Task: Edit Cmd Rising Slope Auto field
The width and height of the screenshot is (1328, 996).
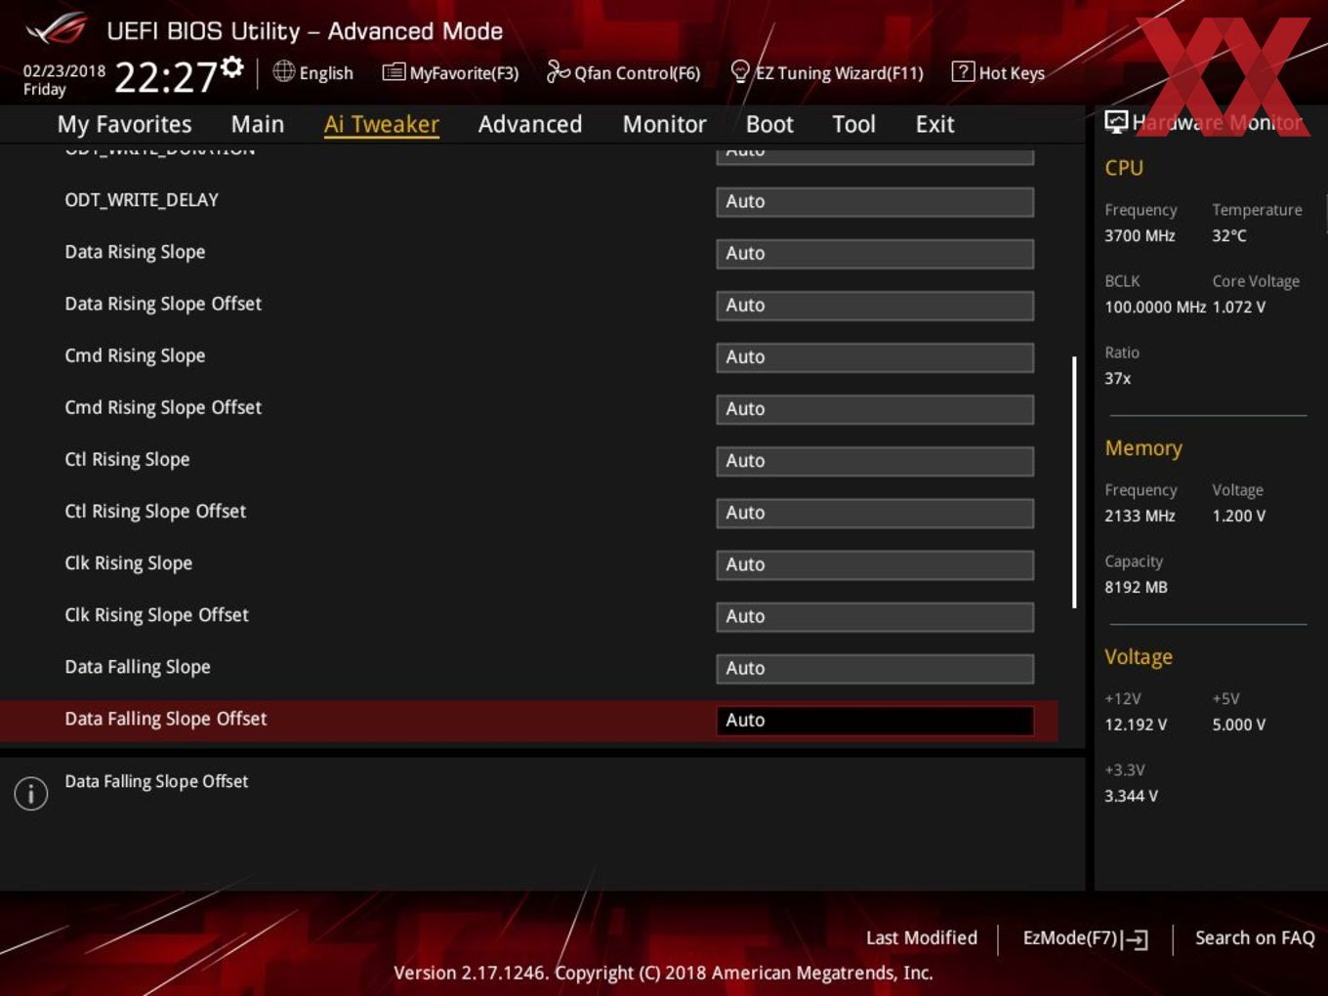Action: (x=875, y=357)
